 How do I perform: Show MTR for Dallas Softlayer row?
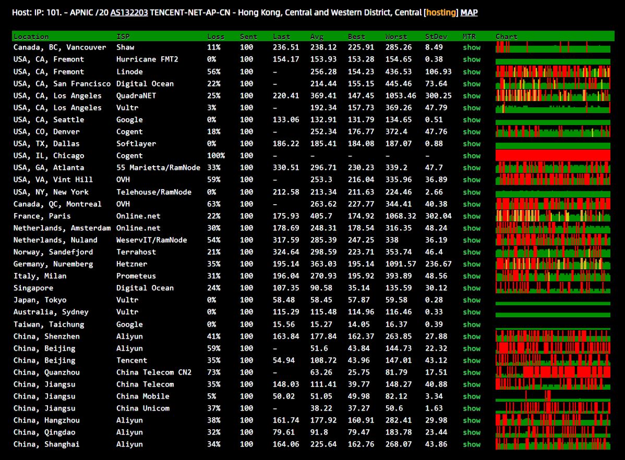click(472, 143)
